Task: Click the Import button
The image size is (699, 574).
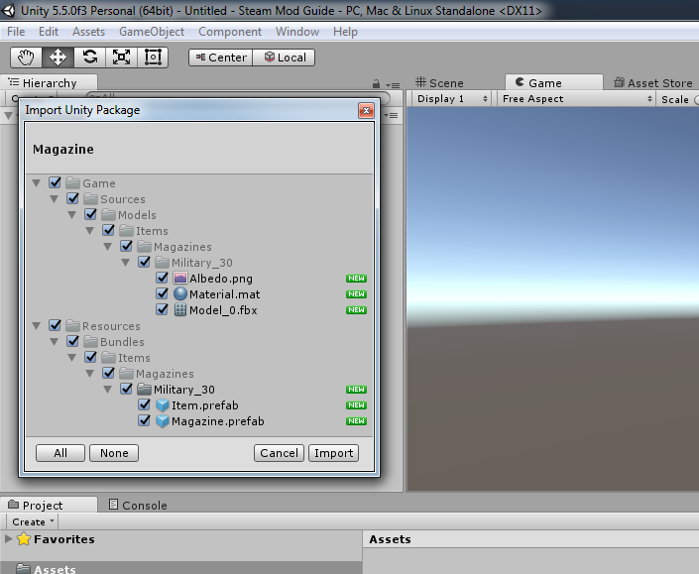Action: click(333, 453)
